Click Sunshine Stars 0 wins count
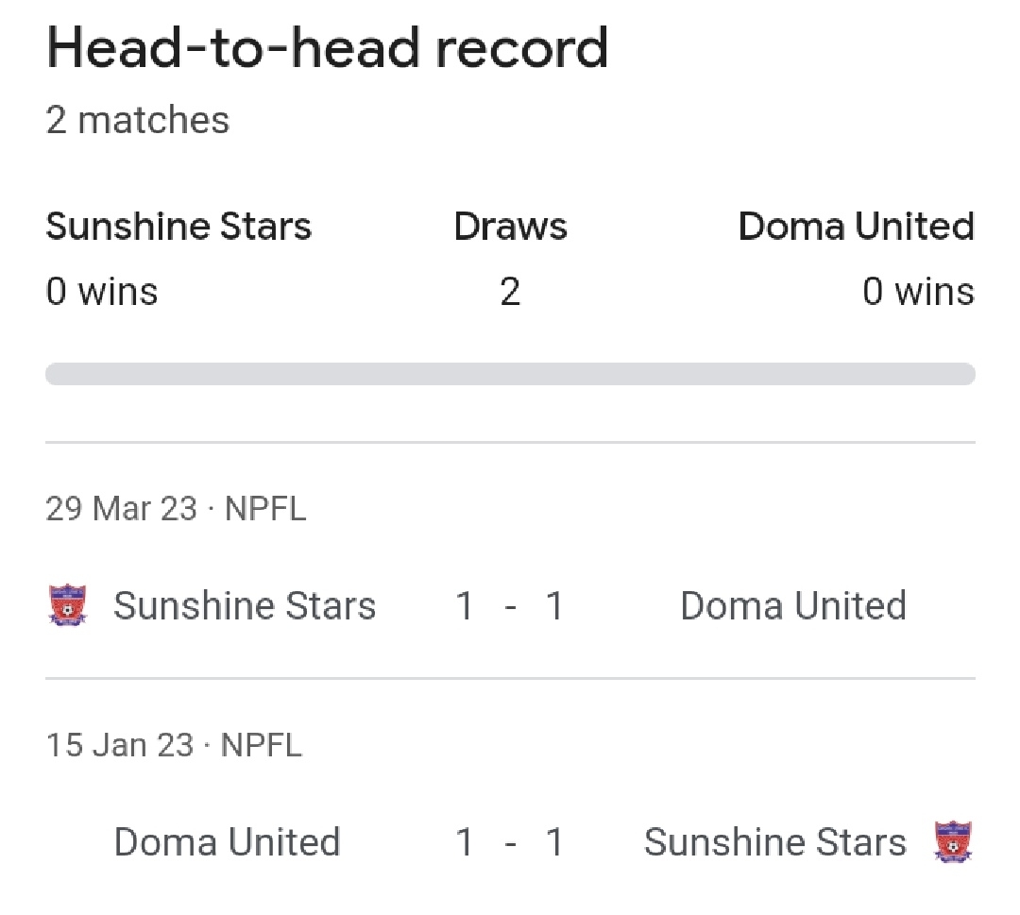Screen dimensions: 1020x915 tap(101, 292)
